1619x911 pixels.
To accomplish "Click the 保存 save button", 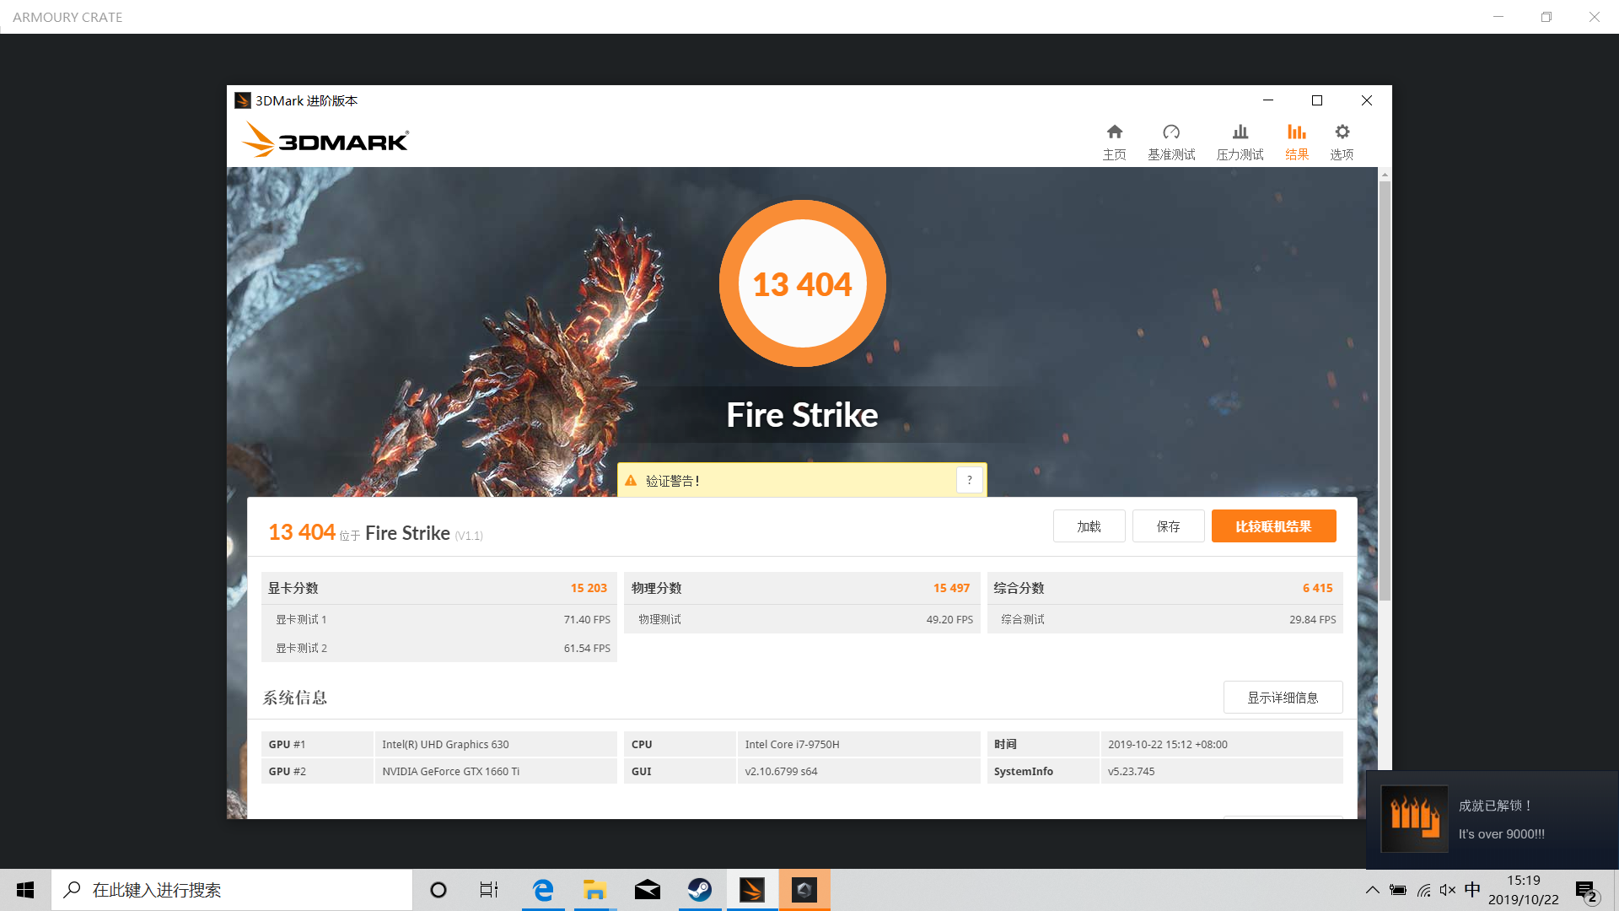I will [x=1168, y=526].
